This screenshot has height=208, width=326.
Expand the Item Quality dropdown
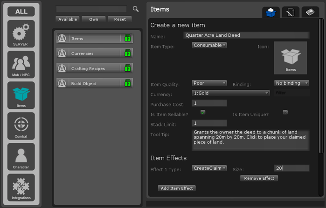[x=209, y=83]
